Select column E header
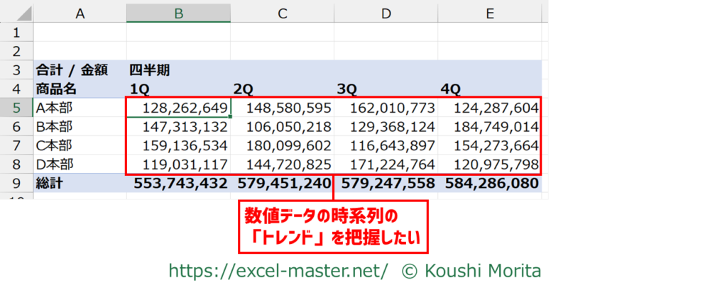710x285 pixels. [x=489, y=13]
